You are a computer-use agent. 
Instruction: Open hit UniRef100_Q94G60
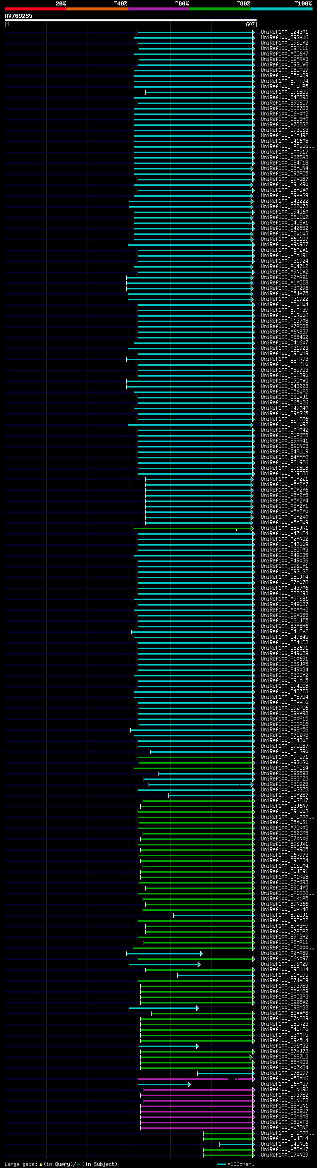click(x=284, y=212)
